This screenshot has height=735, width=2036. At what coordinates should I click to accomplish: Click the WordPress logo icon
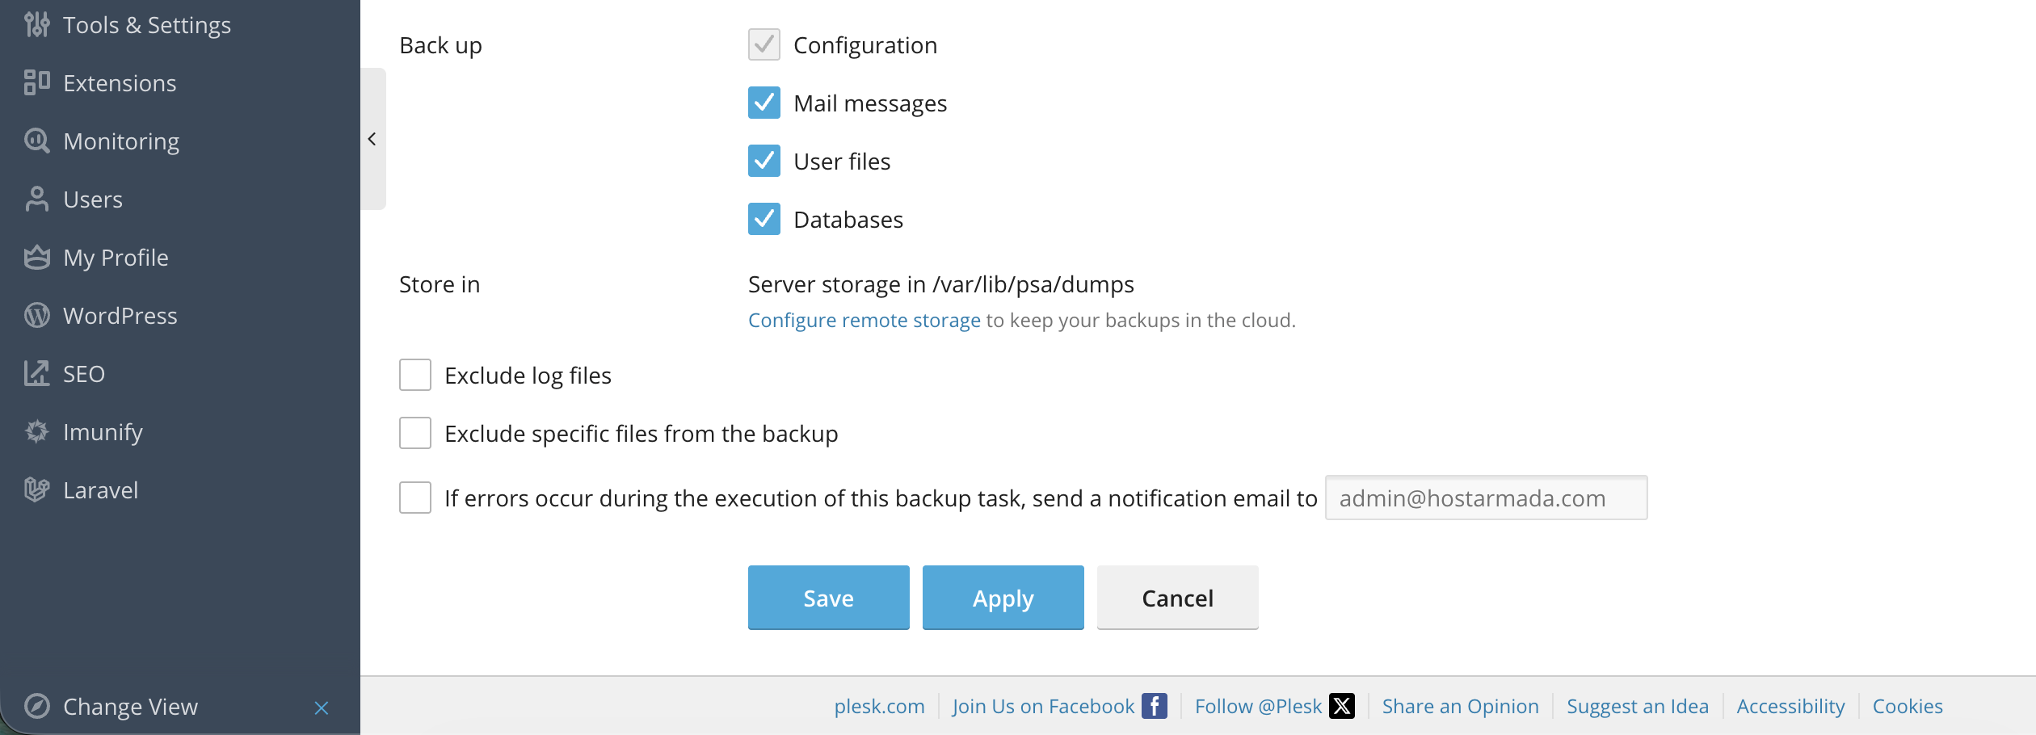(x=37, y=316)
